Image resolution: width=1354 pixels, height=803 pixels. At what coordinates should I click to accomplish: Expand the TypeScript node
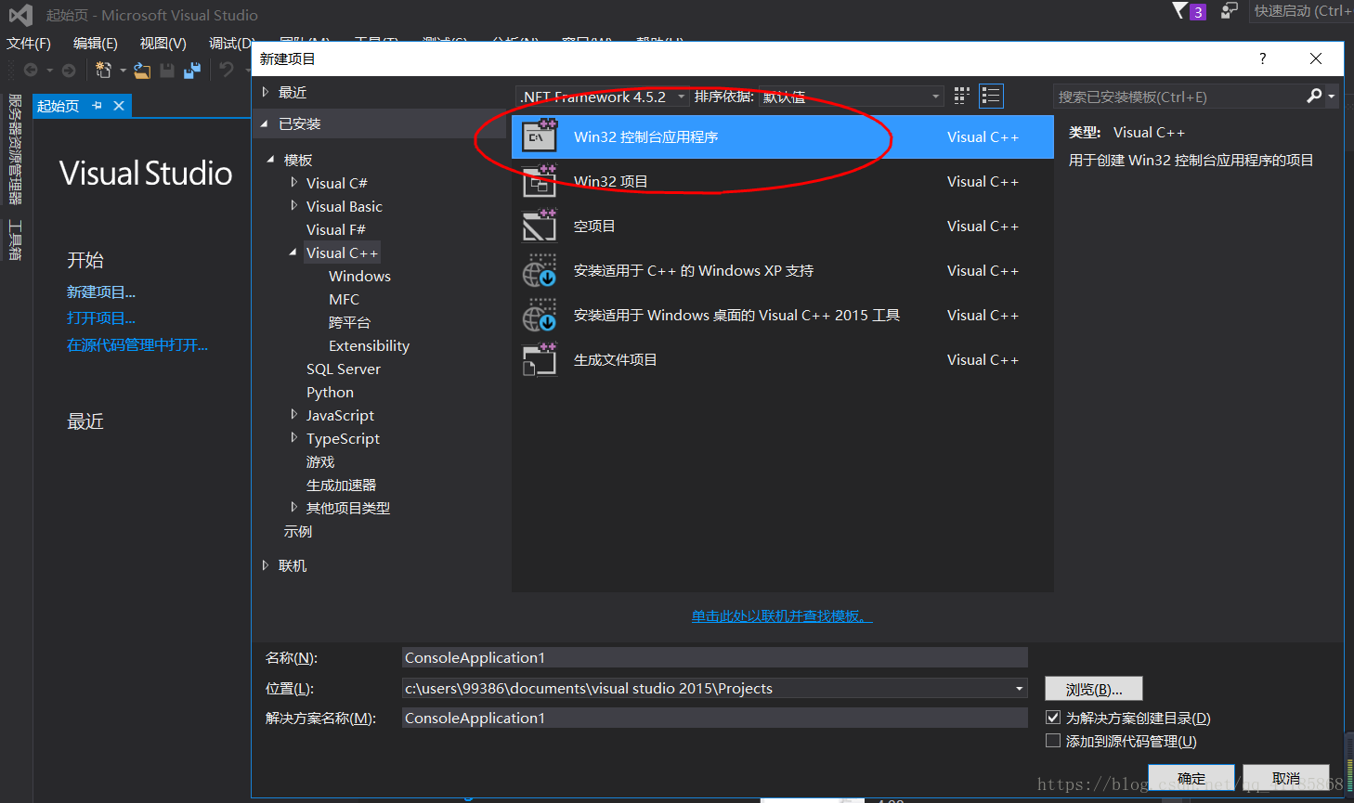click(293, 438)
